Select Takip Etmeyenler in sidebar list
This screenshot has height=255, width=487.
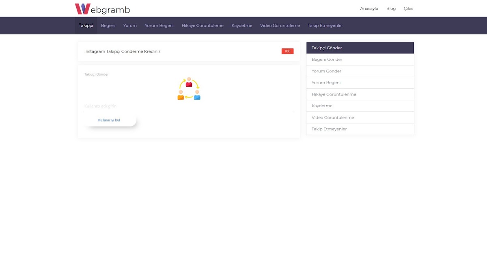[360, 129]
